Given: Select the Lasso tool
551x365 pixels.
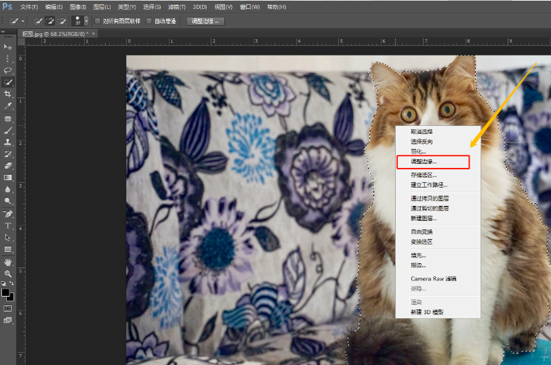Looking at the screenshot, I should [8, 70].
